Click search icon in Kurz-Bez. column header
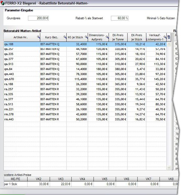 point(65,37)
